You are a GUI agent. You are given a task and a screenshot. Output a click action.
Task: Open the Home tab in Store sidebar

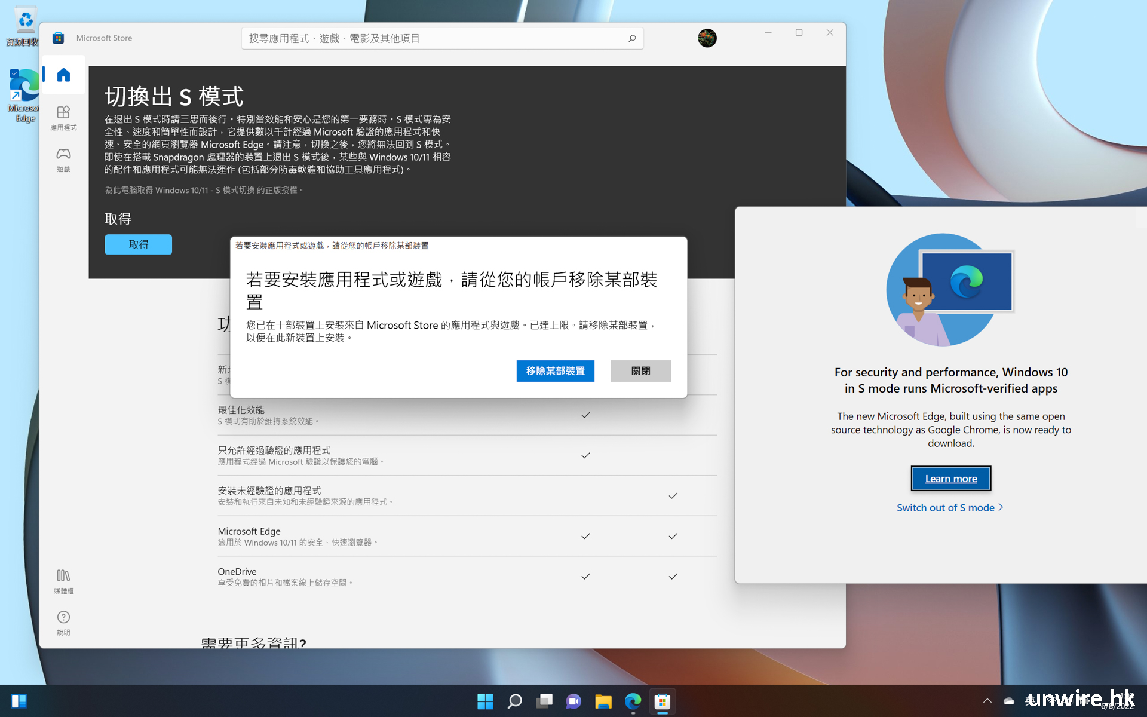point(63,75)
